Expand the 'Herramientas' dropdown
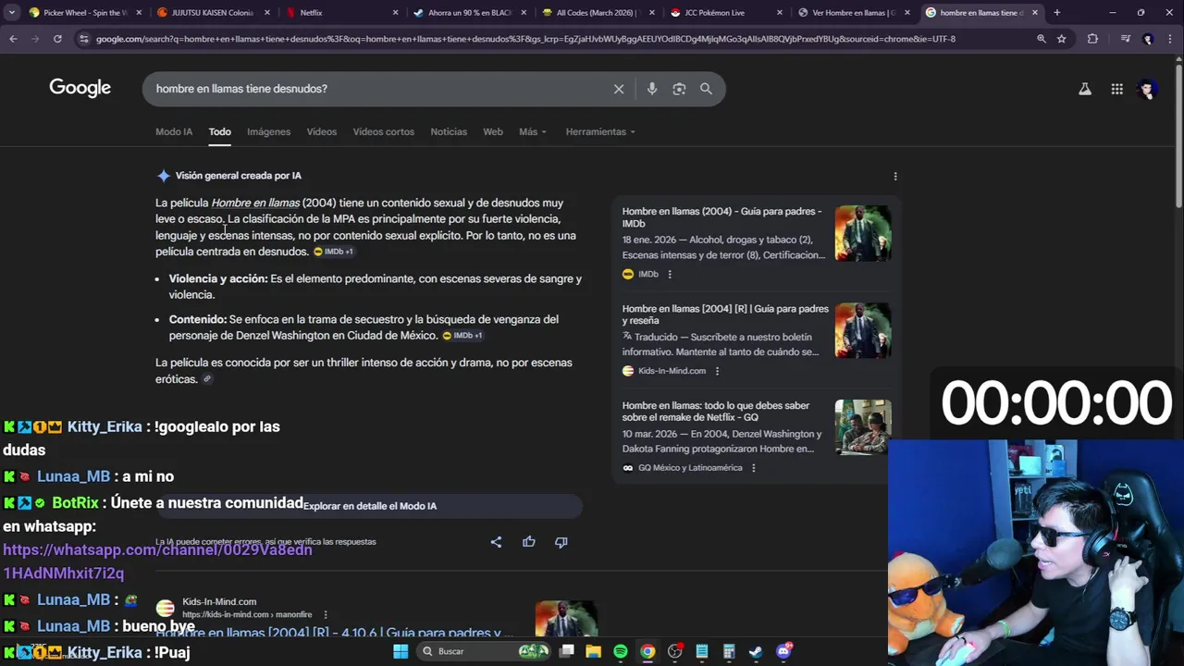The width and height of the screenshot is (1184, 666). tap(600, 131)
